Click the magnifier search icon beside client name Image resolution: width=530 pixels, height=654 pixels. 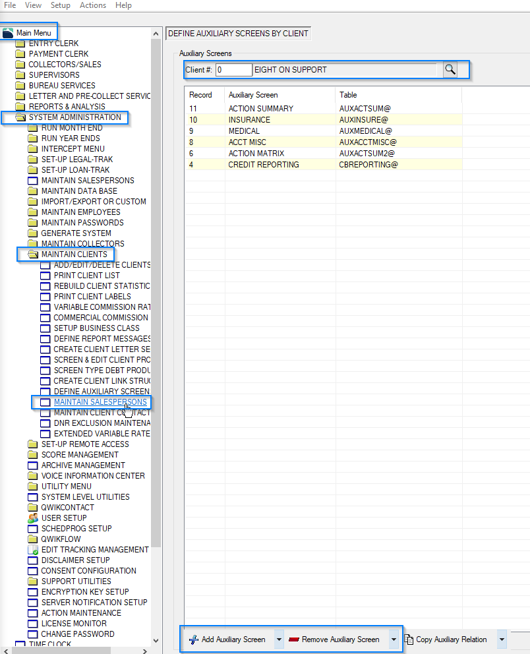tap(450, 69)
